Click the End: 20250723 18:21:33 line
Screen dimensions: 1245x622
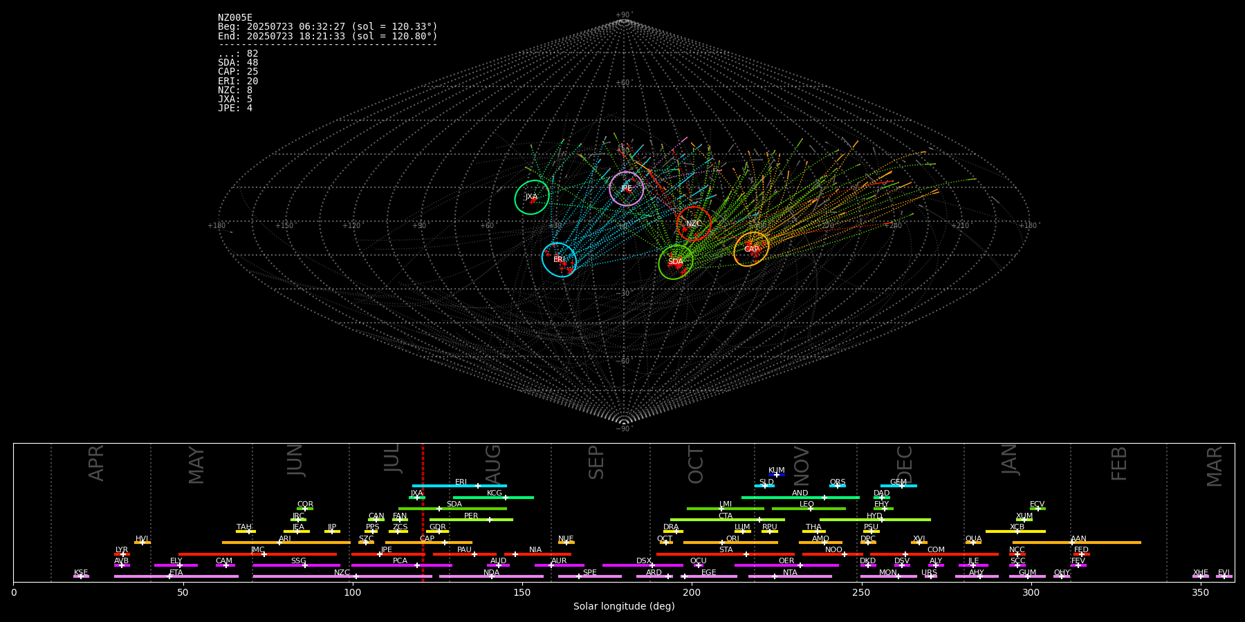click(x=328, y=36)
